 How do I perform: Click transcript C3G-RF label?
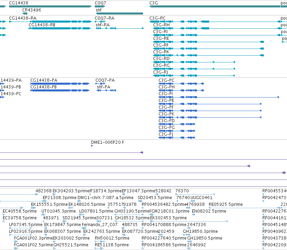point(161,45)
